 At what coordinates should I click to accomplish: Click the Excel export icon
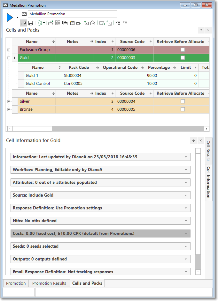pyautogui.click(x=39, y=23)
